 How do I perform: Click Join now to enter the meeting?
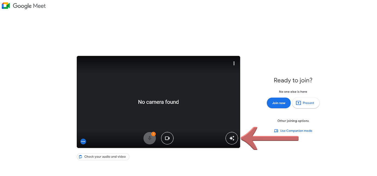coord(278,103)
